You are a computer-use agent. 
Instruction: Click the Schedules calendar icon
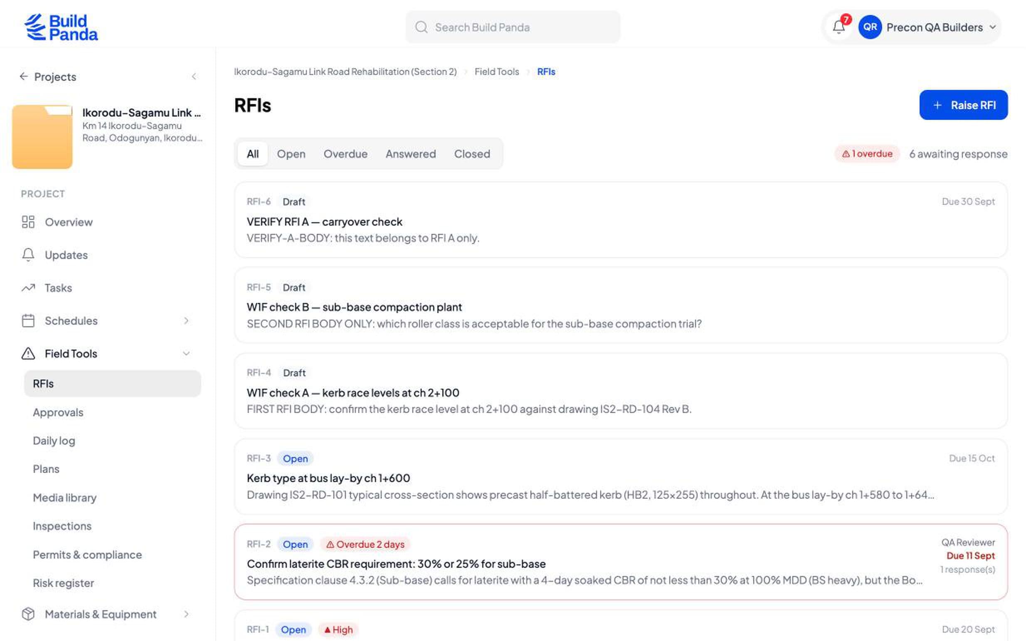(x=28, y=320)
